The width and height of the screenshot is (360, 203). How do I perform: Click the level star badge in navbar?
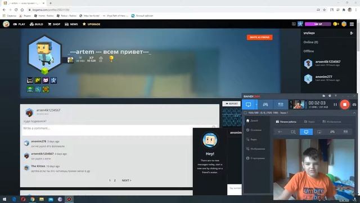pos(300,24)
